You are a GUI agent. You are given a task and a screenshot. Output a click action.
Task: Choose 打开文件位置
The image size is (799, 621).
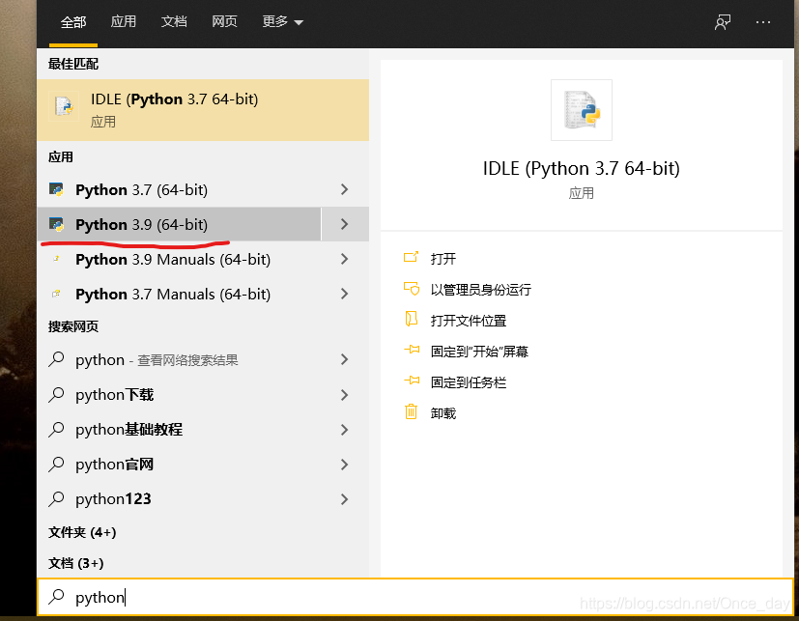[x=469, y=321]
